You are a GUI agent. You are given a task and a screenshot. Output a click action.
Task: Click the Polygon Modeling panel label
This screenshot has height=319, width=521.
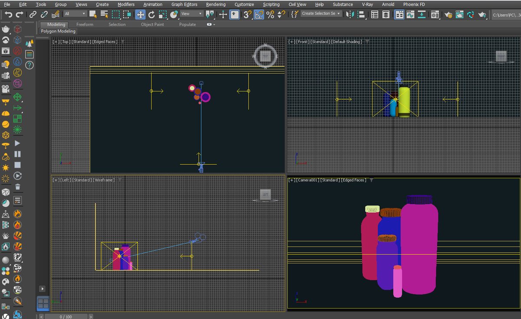click(58, 31)
